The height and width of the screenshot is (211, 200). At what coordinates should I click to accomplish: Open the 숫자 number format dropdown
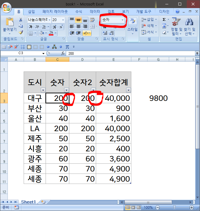coord(122,20)
